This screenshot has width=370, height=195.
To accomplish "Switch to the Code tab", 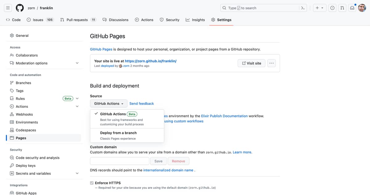I will pyautogui.click(x=13, y=20).
